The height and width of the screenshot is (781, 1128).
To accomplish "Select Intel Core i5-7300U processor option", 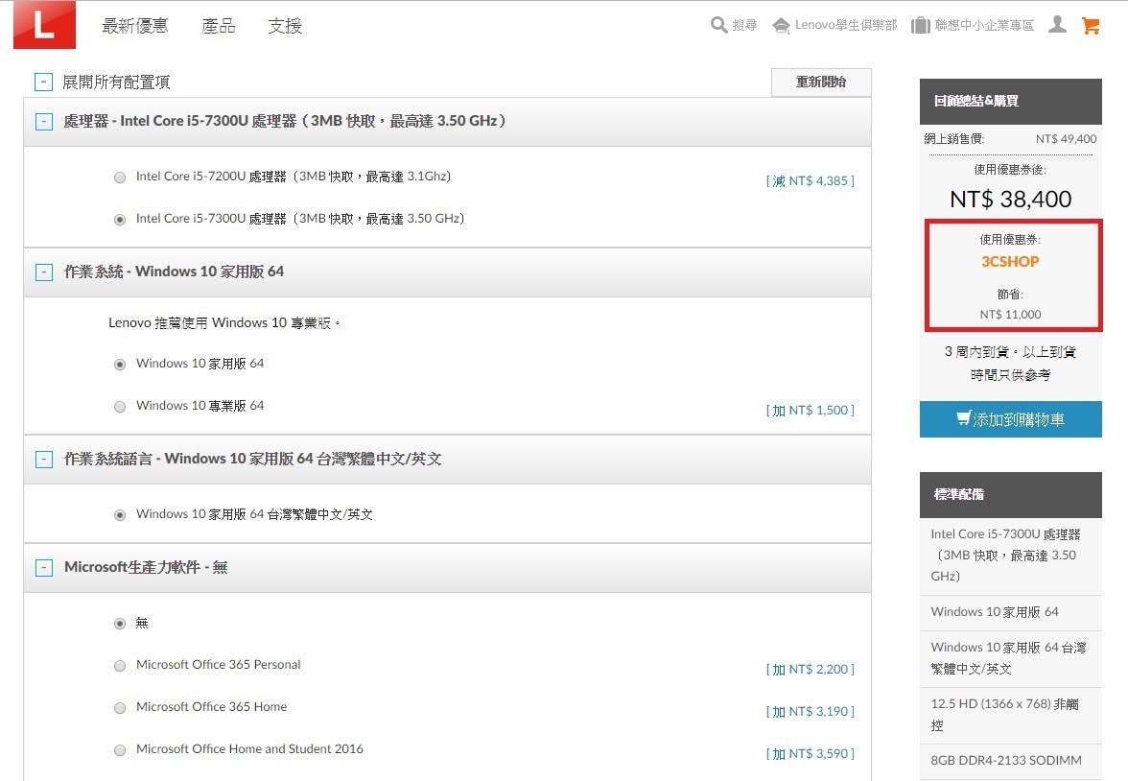I will [x=119, y=220].
